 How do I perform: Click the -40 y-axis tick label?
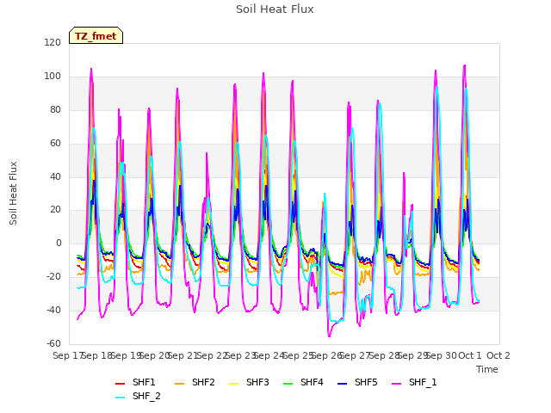pyautogui.click(x=53, y=310)
